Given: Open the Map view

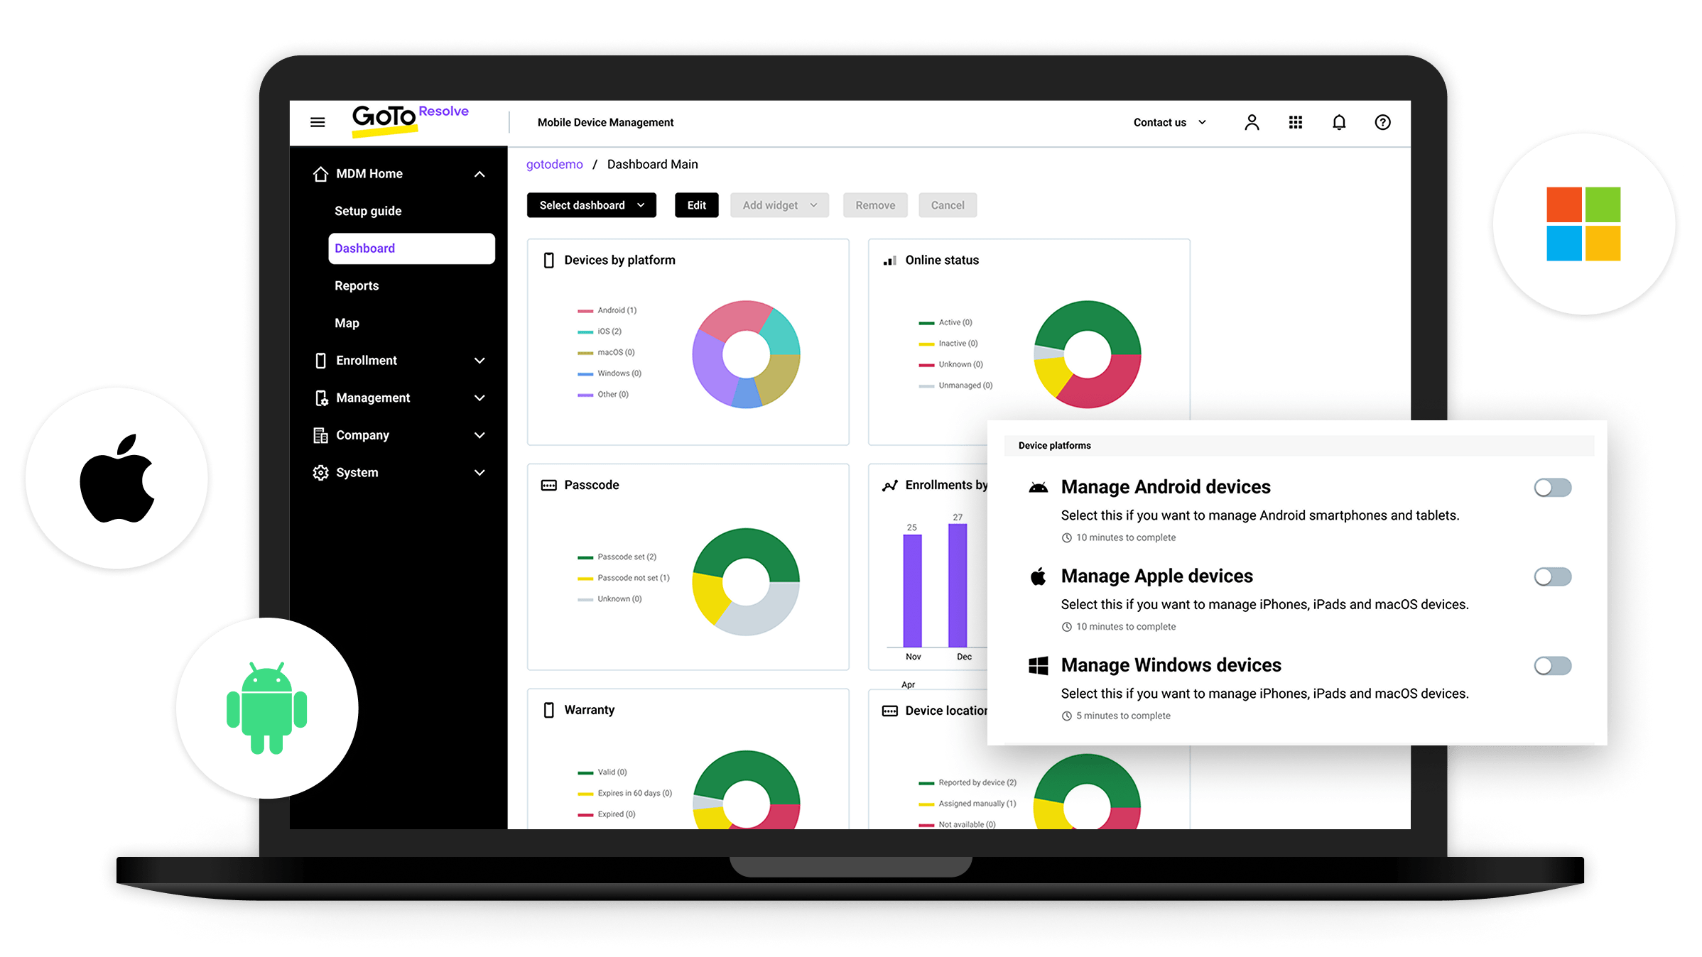Looking at the screenshot, I should [x=347, y=322].
